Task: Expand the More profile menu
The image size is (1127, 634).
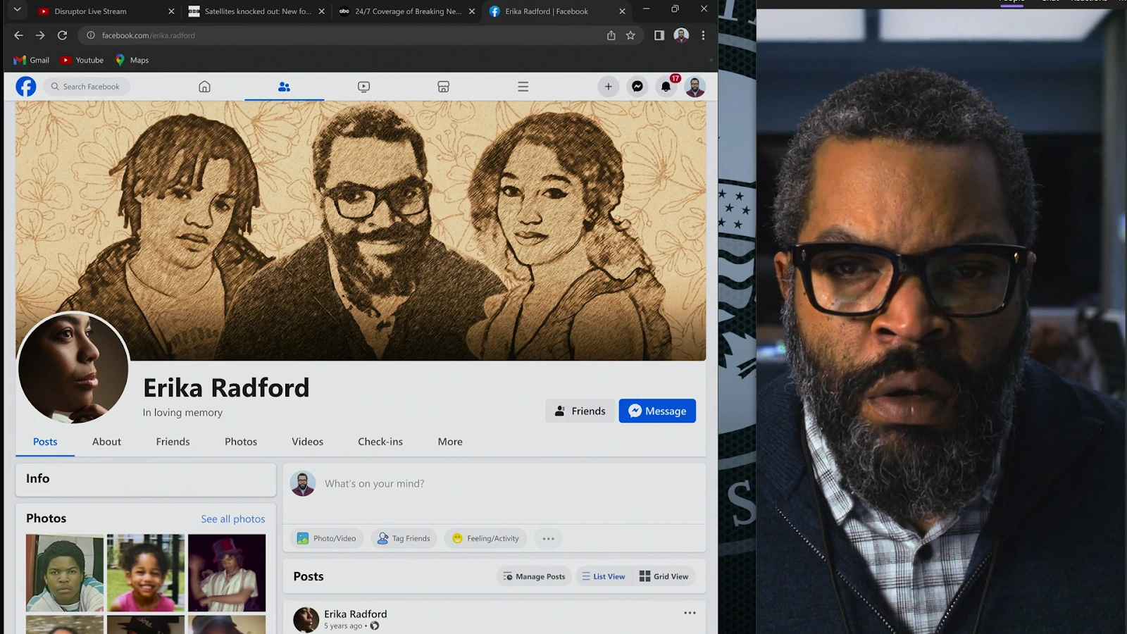Action: click(x=450, y=442)
